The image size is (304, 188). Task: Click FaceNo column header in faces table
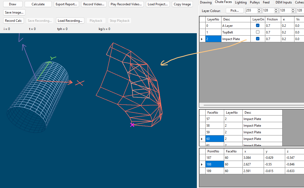coord(215,112)
